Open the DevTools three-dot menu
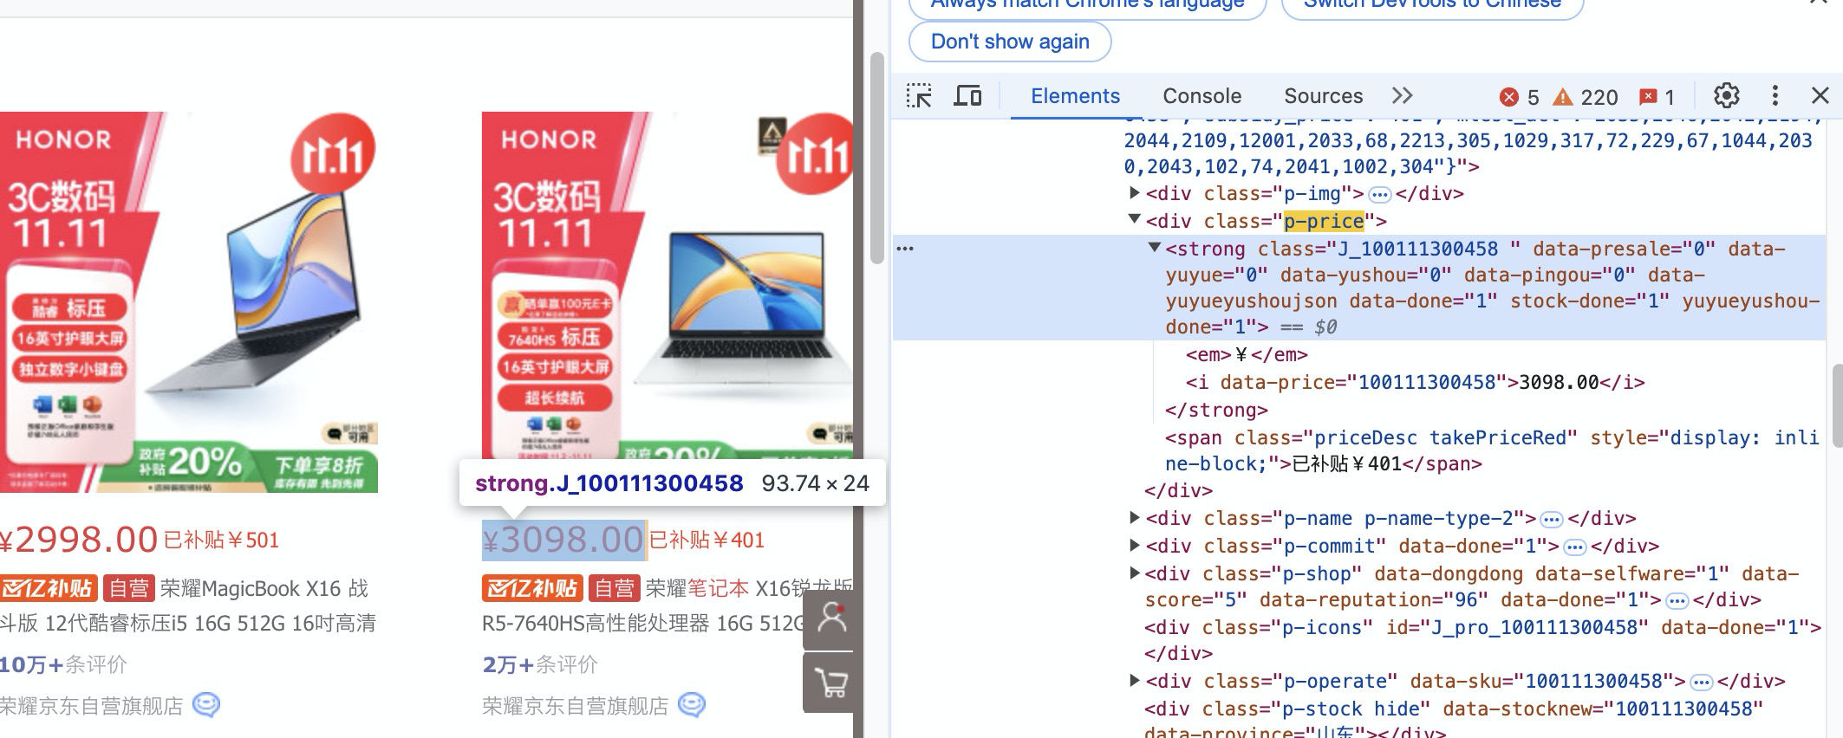 coord(1775,95)
